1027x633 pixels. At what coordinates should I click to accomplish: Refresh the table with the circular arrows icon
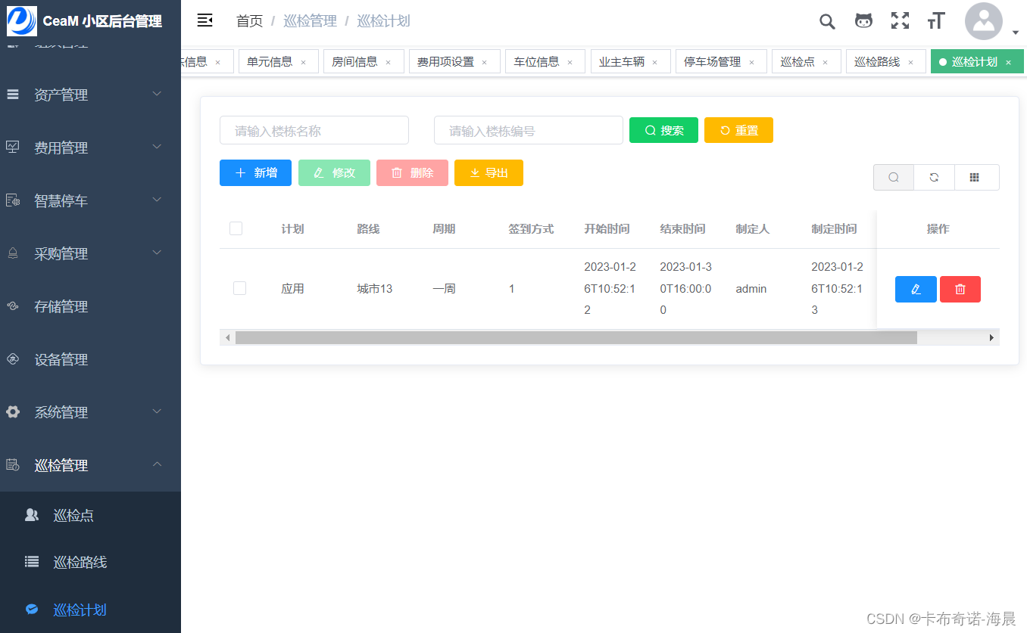click(934, 177)
